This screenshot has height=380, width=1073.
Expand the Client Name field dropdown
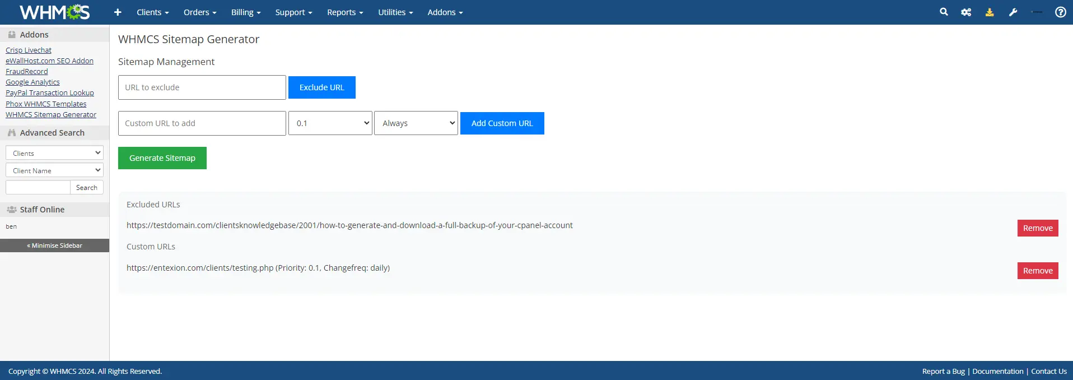point(54,170)
